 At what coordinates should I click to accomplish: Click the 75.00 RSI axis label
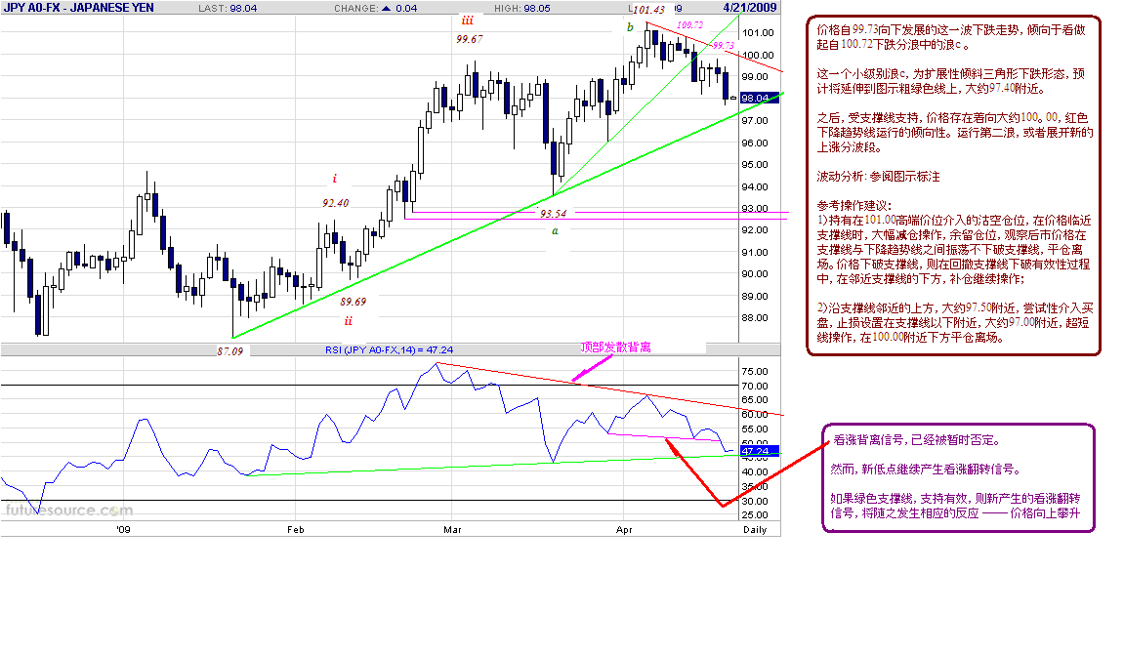[755, 371]
